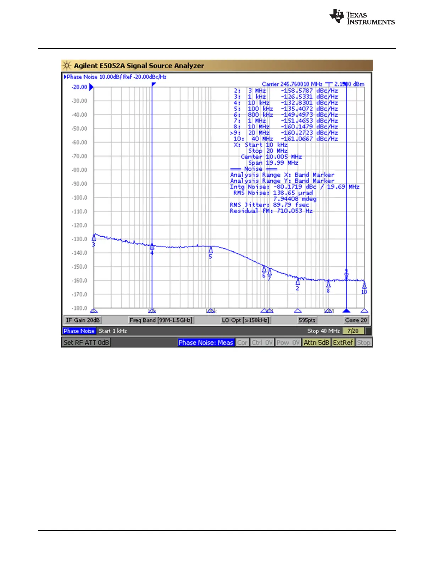Viewport: 434px width, 562px height.
Task: Select active marker 9 on the band line
Action: 346,274
